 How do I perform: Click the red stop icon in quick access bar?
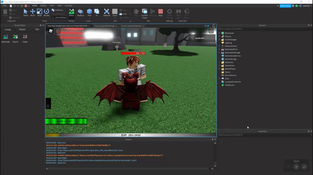click(x=26, y=6)
